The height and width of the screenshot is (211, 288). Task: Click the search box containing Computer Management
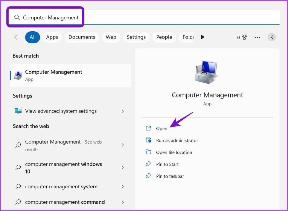click(x=144, y=17)
